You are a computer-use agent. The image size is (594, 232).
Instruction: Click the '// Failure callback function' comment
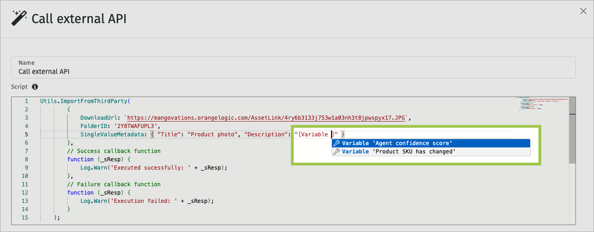tap(114, 184)
